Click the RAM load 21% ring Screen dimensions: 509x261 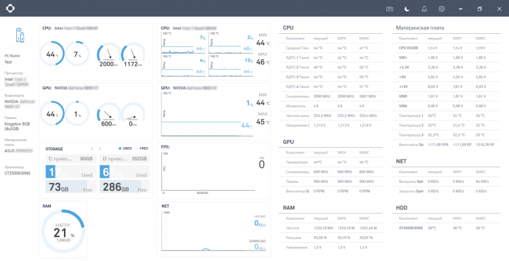point(63,231)
